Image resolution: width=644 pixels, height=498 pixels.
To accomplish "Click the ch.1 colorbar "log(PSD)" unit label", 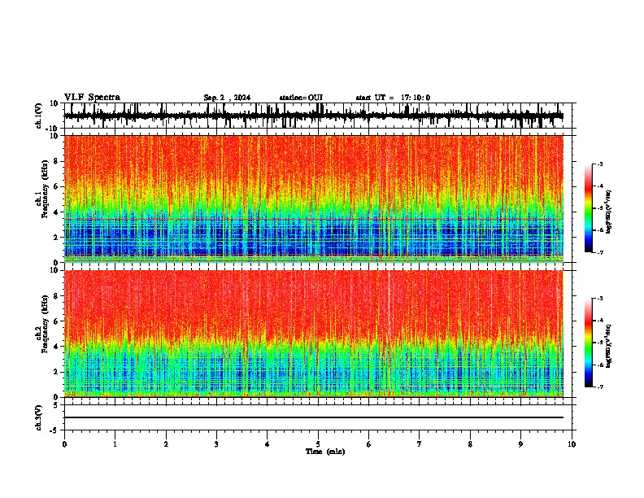I will click(609, 212).
